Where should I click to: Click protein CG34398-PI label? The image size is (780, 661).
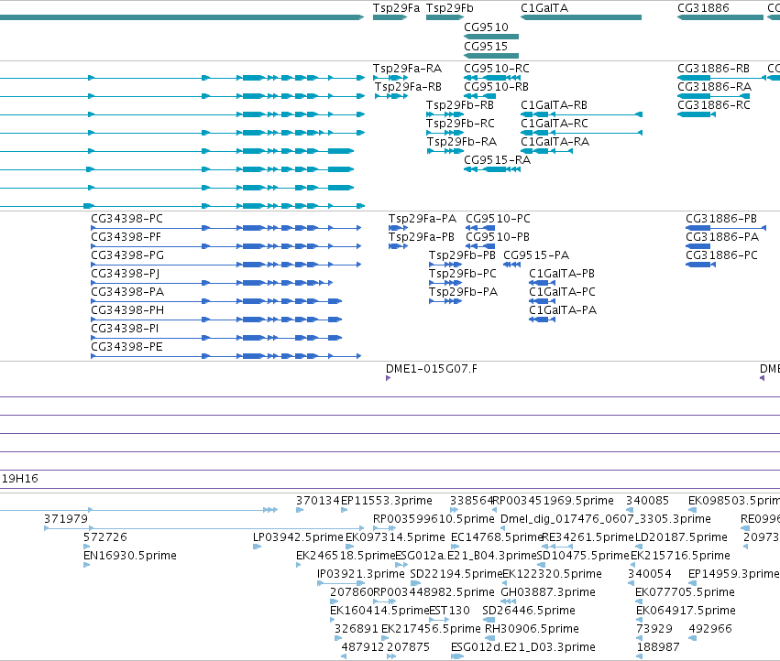pyautogui.click(x=125, y=329)
